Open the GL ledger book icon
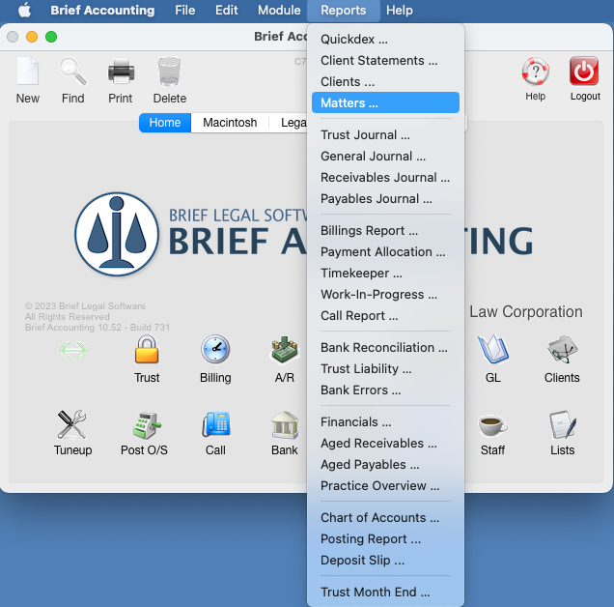 (x=492, y=349)
